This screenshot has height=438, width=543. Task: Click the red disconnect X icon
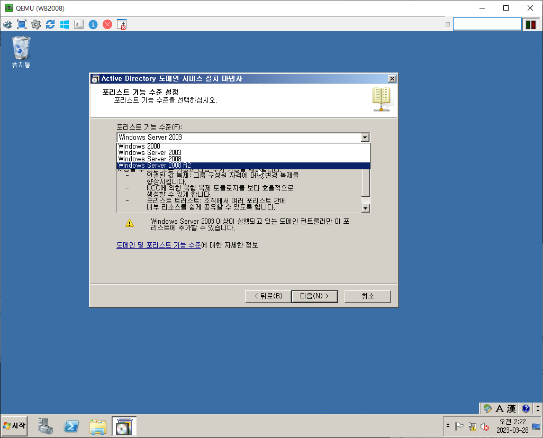coord(107,24)
